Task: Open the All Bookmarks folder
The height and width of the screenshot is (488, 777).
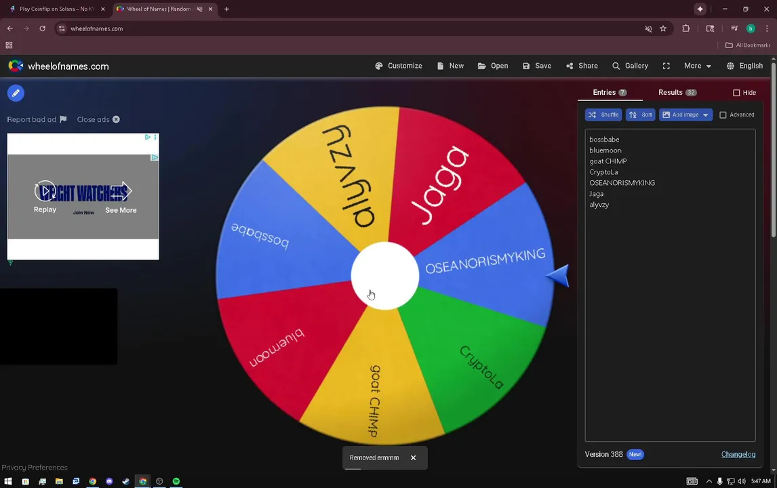Action: (748, 45)
